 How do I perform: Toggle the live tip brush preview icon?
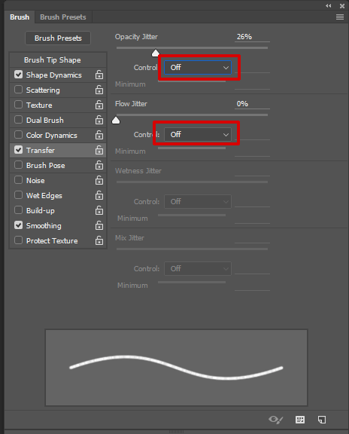click(x=275, y=420)
